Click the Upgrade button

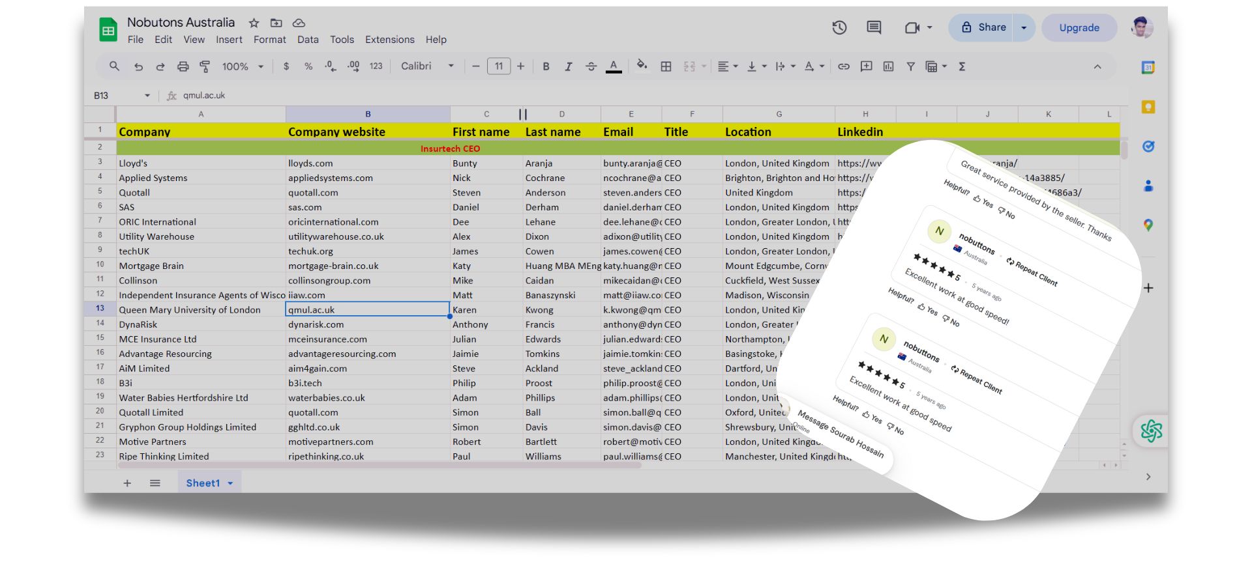pos(1079,27)
